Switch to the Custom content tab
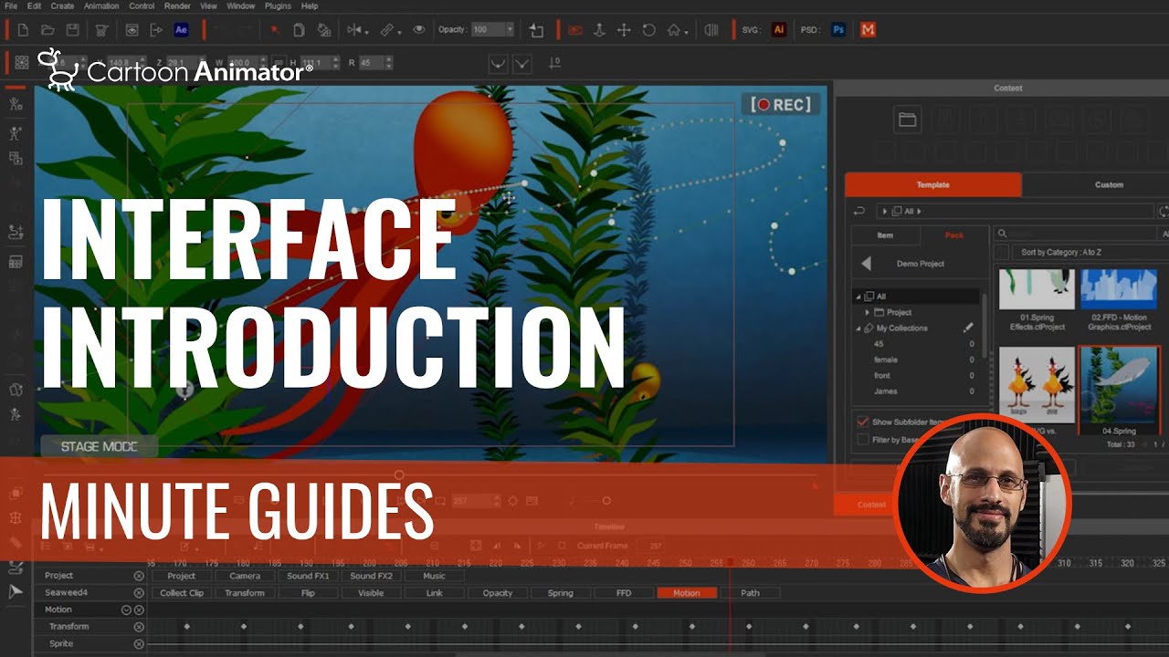Image resolution: width=1169 pixels, height=657 pixels. coord(1109,185)
